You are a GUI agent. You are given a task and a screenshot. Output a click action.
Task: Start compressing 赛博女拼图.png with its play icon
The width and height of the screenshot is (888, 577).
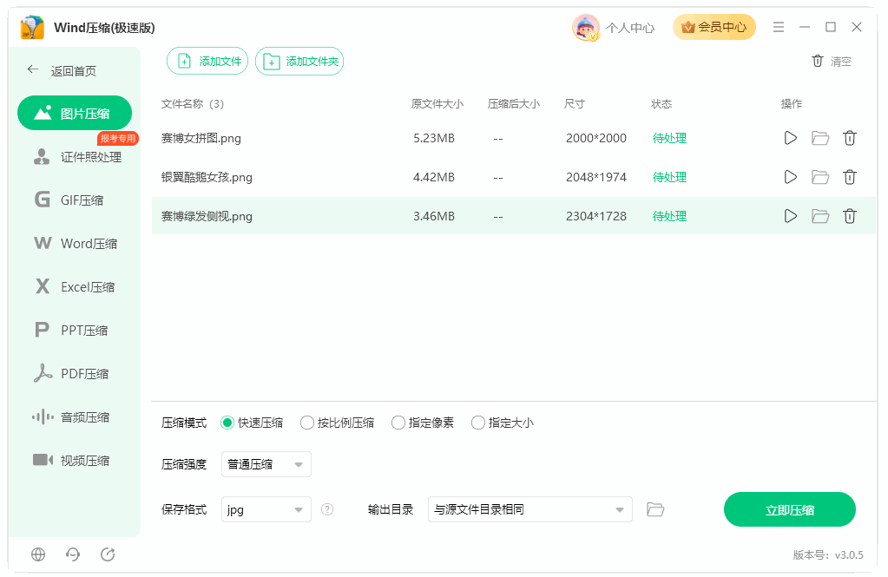tap(790, 138)
